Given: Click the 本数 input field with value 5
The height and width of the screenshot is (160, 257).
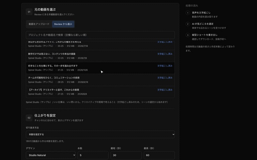Looking at the screenshot, I should [x=93, y=155].
